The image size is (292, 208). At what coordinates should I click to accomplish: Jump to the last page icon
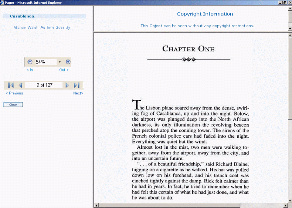(77, 85)
